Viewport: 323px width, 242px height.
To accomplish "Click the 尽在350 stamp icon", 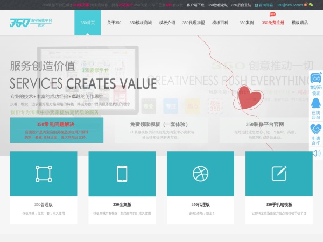I will tap(215, 106).
